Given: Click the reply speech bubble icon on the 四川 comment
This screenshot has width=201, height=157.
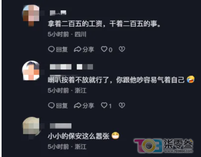Looking at the screenshot, I should [51, 49].
